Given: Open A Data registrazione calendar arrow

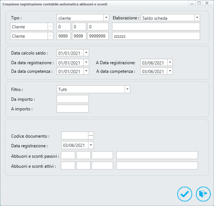Looking at the screenshot, I should tap(170, 62).
